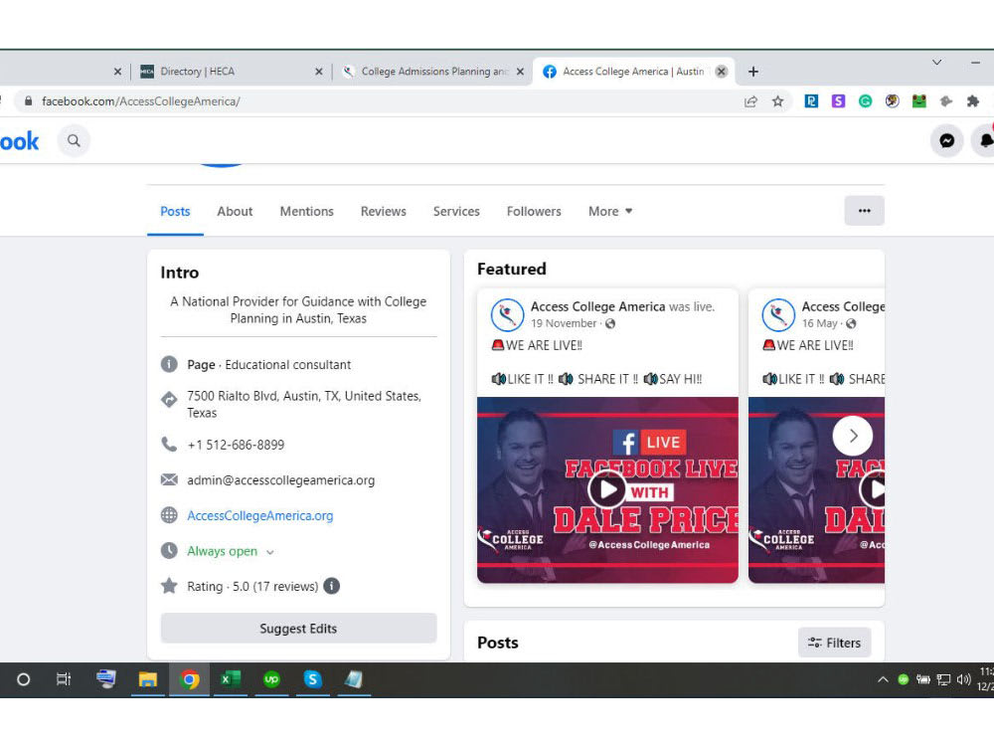Click the Facebook logo

[19, 141]
